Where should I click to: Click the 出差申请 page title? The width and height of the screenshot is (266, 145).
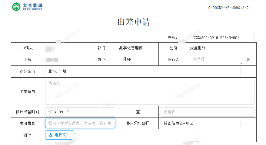(x=134, y=22)
